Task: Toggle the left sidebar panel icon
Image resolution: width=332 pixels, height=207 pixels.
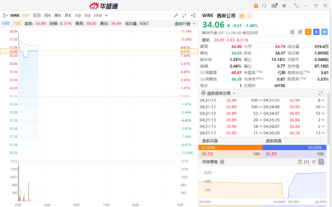Action: (x=5, y=15)
